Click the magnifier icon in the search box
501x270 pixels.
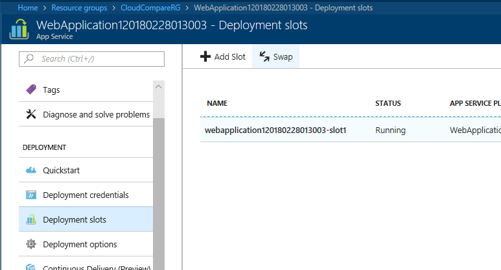[x=29, y=58]
